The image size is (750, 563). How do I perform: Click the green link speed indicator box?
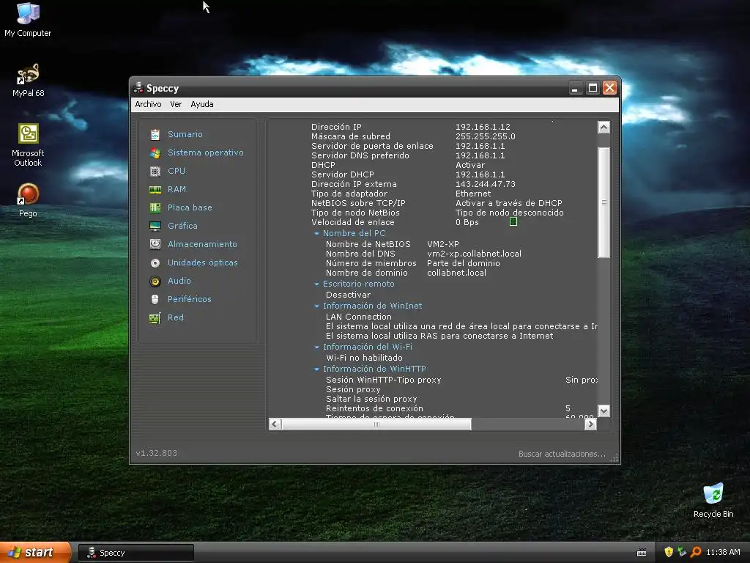[513, 221]
